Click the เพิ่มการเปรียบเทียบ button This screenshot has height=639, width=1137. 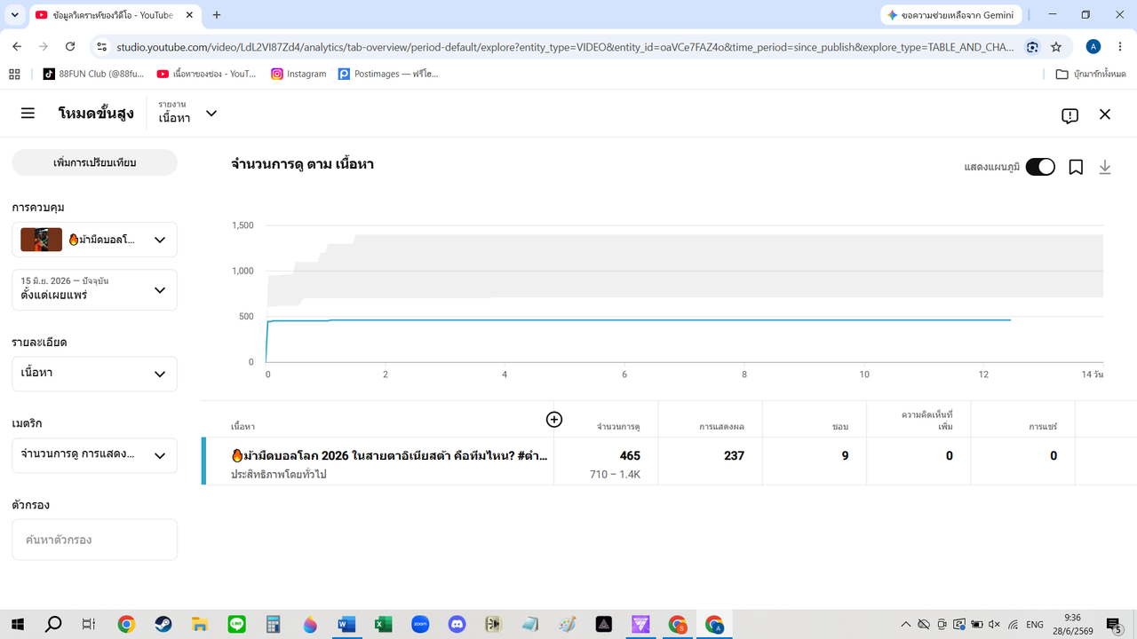[x=94, y=162]
